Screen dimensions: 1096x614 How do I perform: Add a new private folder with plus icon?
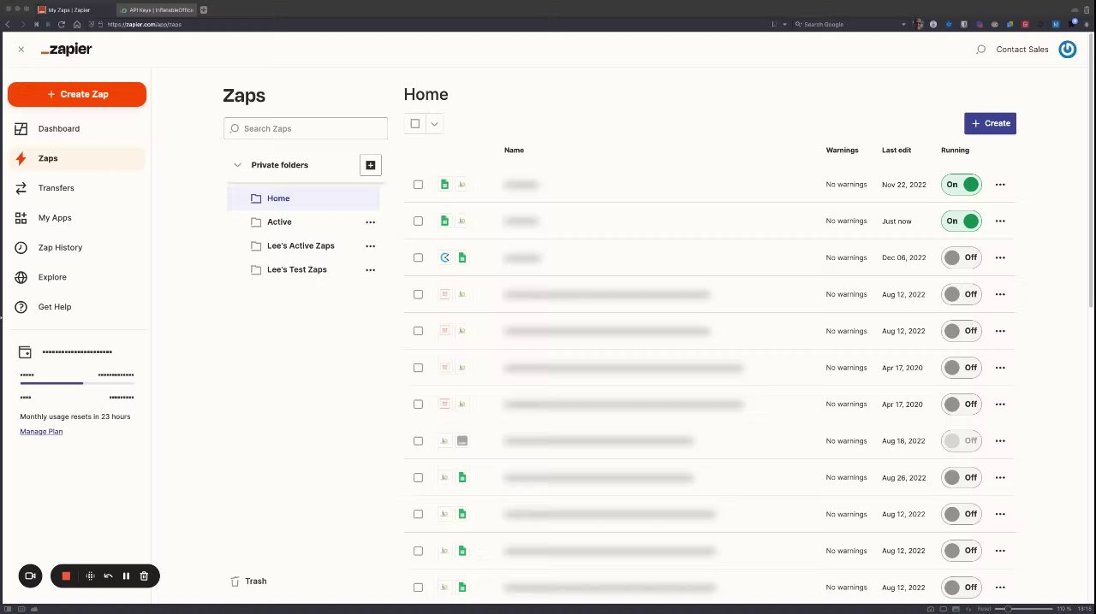(370, 165)
